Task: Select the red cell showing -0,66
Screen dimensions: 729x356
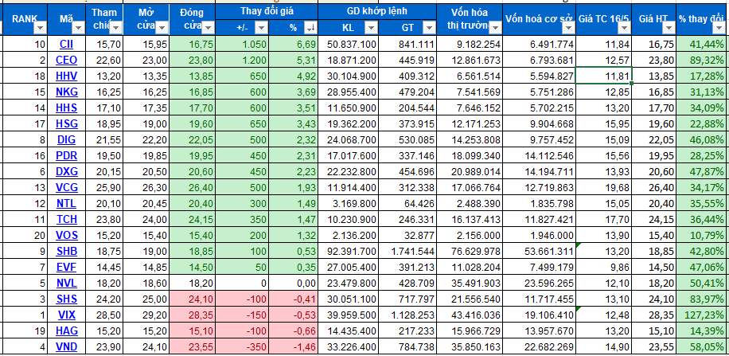Action: tap(294, 331)
